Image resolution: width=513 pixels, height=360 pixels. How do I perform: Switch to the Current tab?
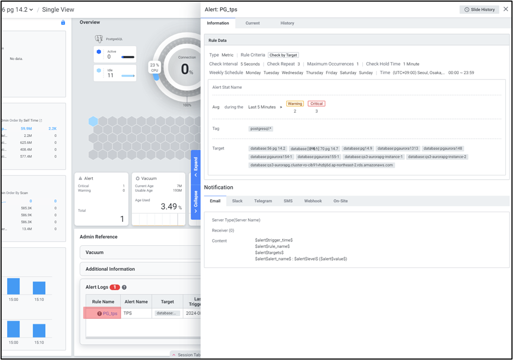tap(252, 23)
